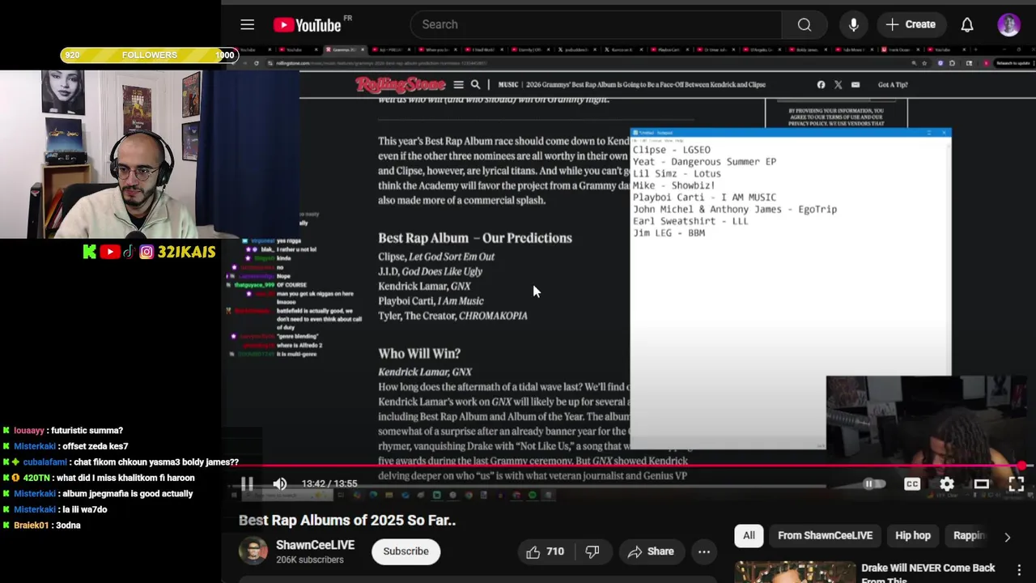Select the All filter chip
The width and height of the screenshot is (1036, 583).
(x=749, y=535)
